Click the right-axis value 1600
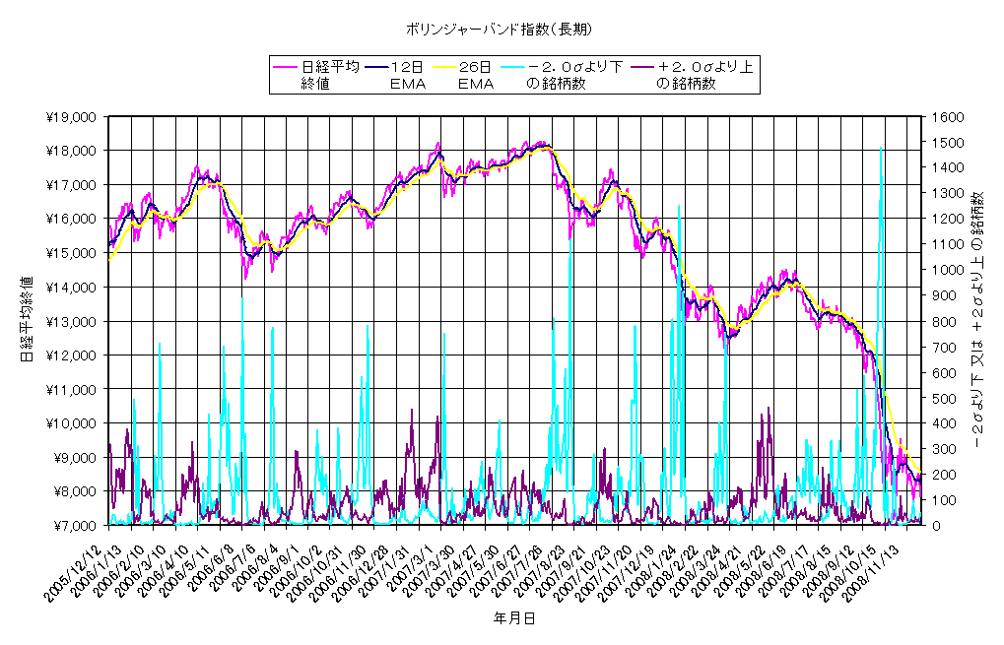The image size is (1004, 645). point(948,117)
